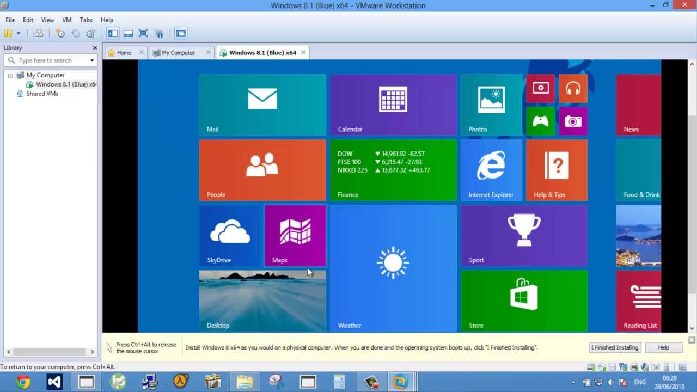Close the Home tab
Image resolution: width=697 pixels, height=392 pixels.
tap(142, 52)
